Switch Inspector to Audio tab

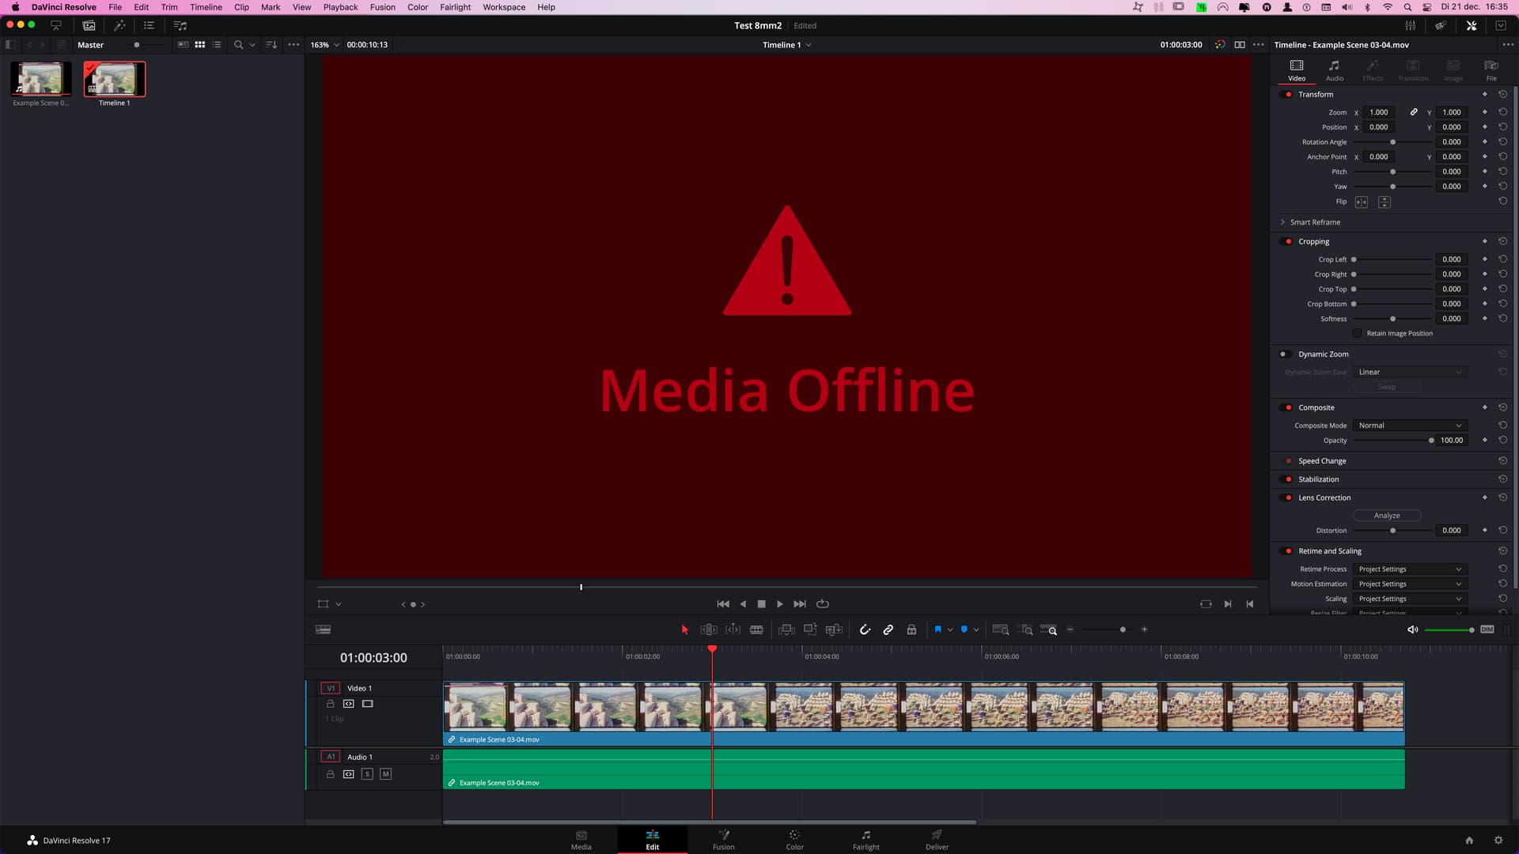click(x=1335, y=70)
